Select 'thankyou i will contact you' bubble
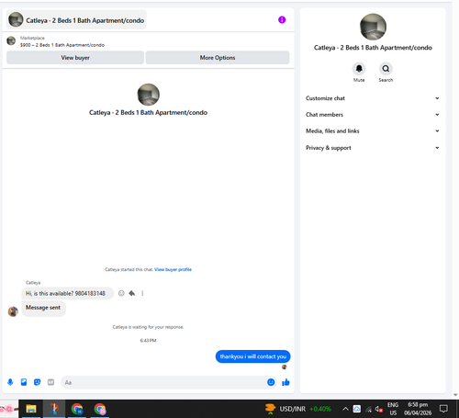 point(252,356)
